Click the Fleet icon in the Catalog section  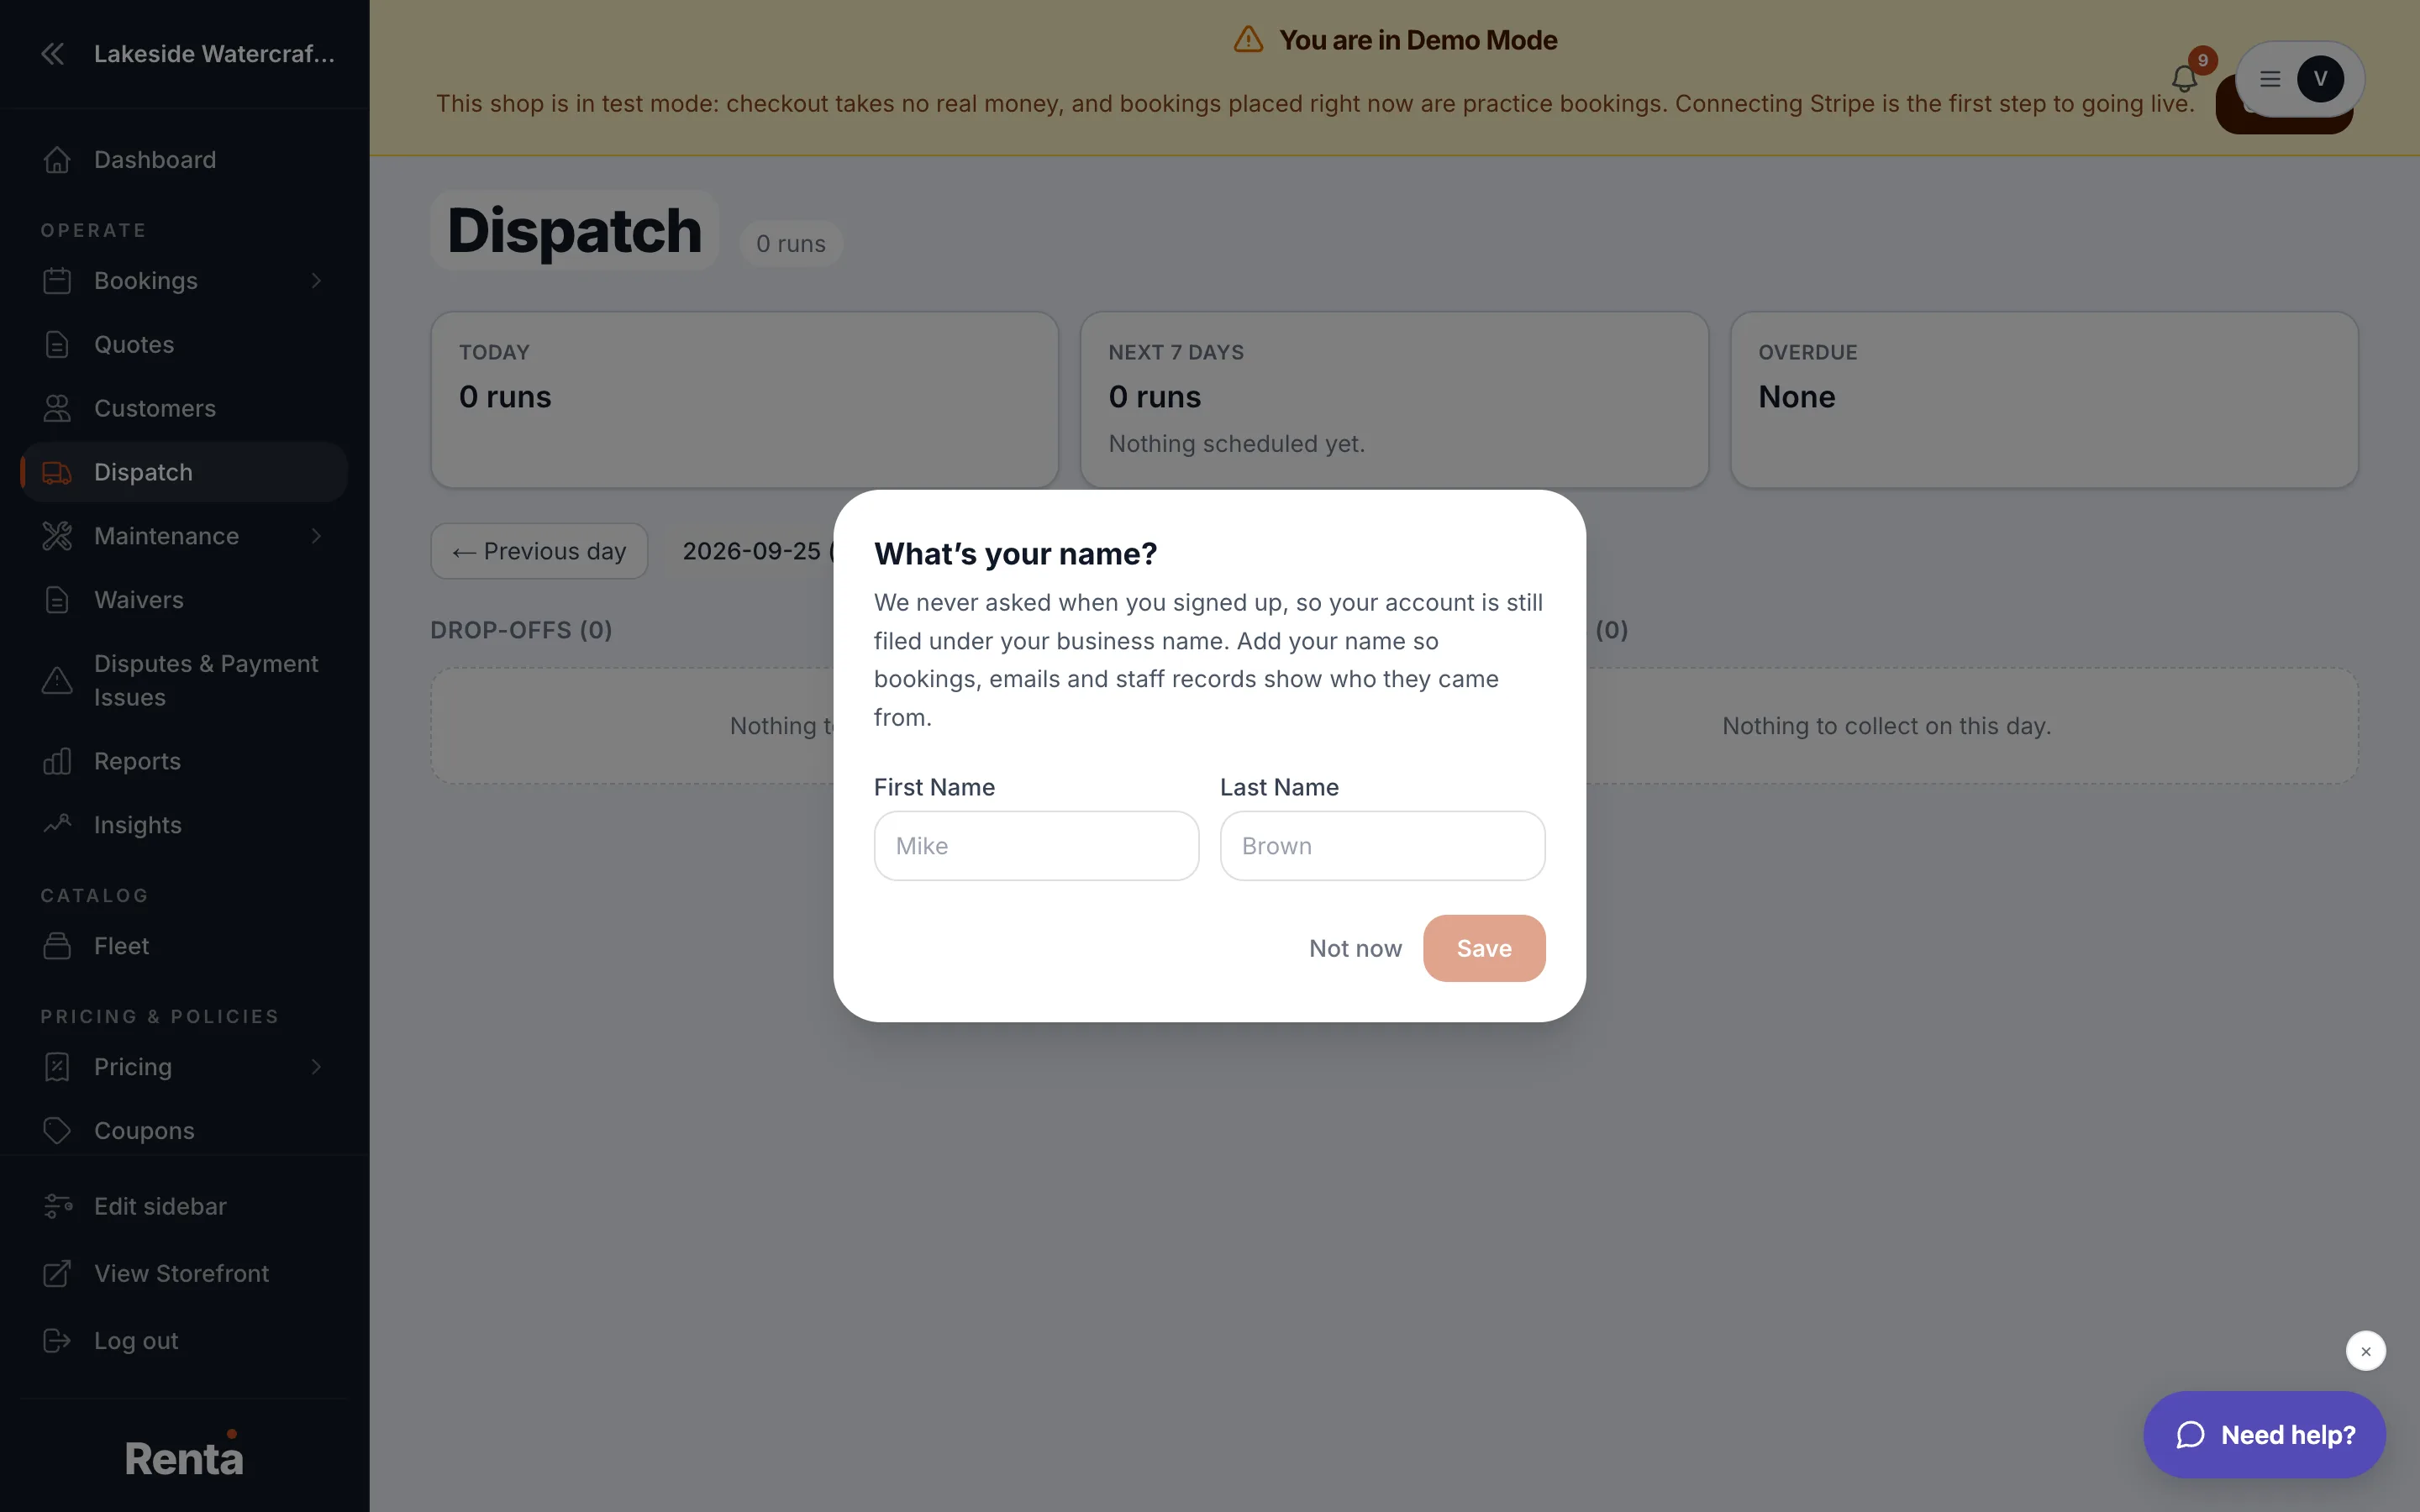[x=57, y=946]
